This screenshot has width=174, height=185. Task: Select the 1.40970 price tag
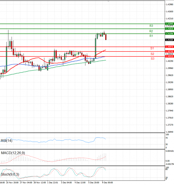170,47
